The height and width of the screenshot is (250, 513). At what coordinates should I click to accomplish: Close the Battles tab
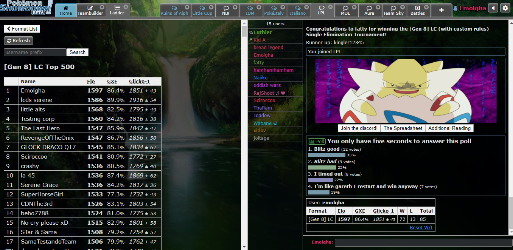coord(427,7)
